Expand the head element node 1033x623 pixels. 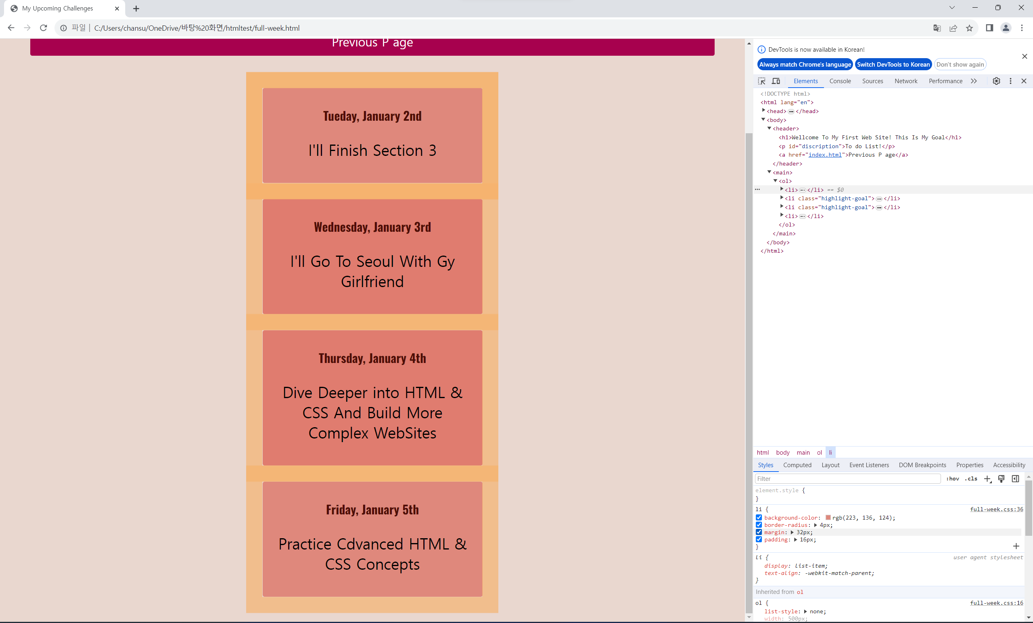[763, 110]
